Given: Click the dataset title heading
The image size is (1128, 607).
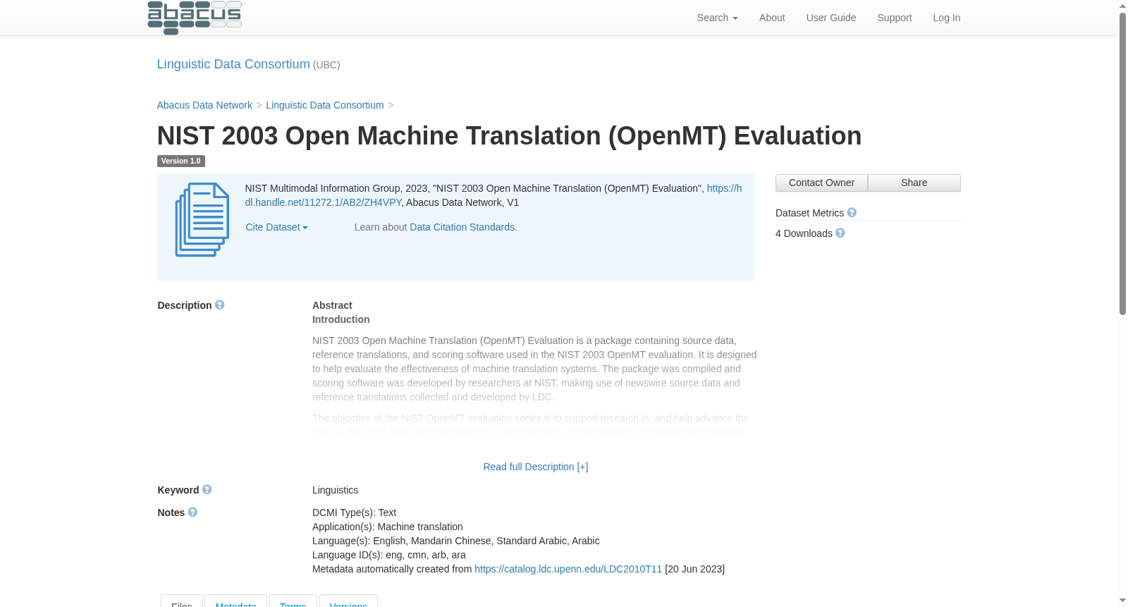Looking at the screenshot, I should [x=509, y=135].
